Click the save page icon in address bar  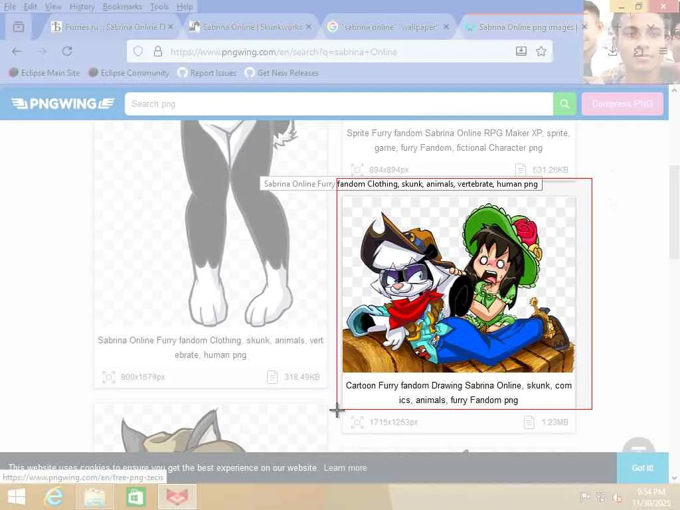[521, 52]
